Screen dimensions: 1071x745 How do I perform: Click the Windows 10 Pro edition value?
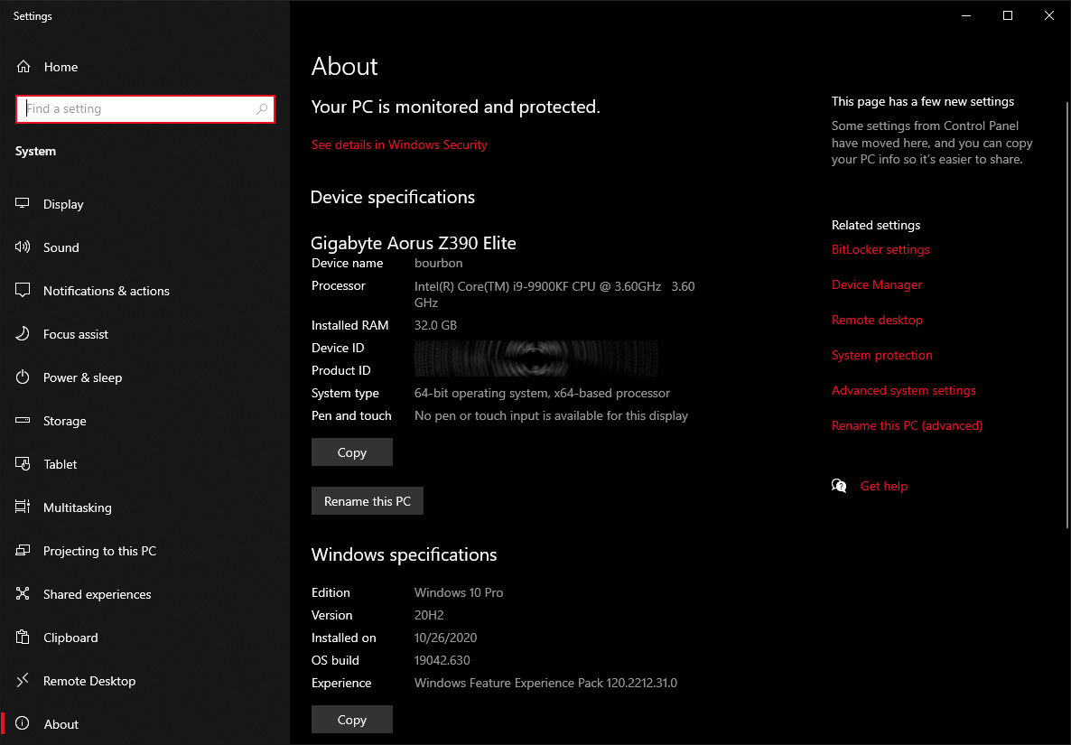459,592
